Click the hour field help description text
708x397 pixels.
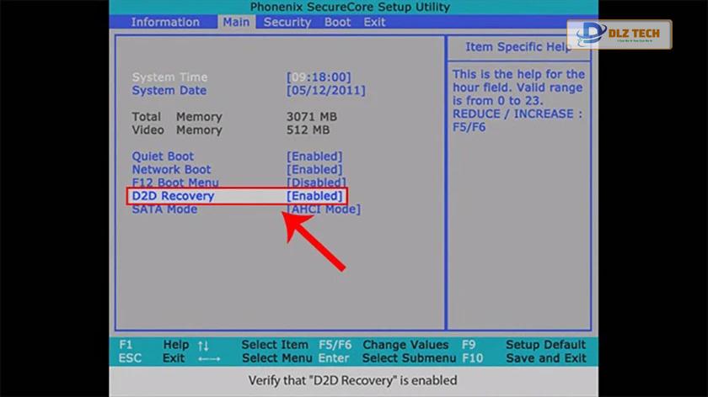tap(518, 100)
